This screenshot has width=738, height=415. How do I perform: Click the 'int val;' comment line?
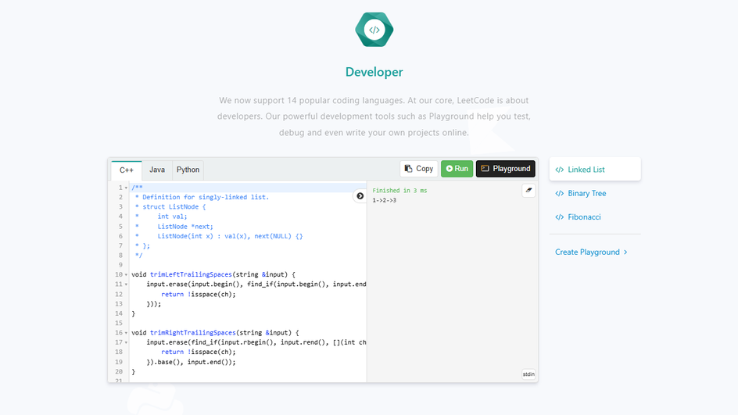(172, 216)
